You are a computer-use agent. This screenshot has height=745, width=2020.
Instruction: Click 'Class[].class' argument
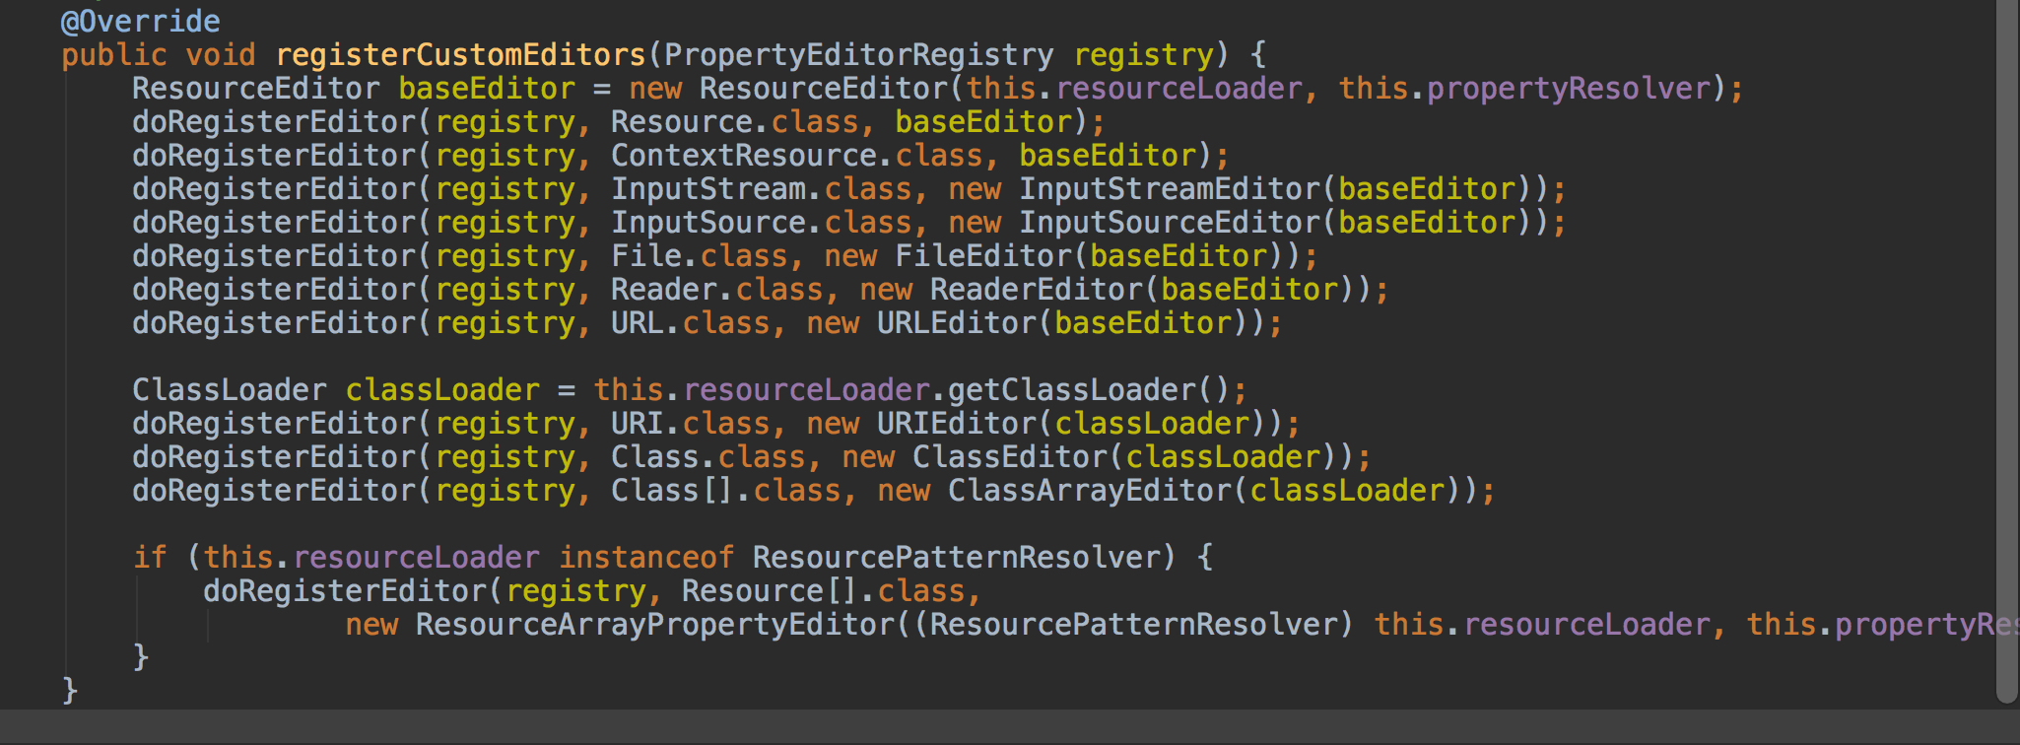(x=726, y=490)
